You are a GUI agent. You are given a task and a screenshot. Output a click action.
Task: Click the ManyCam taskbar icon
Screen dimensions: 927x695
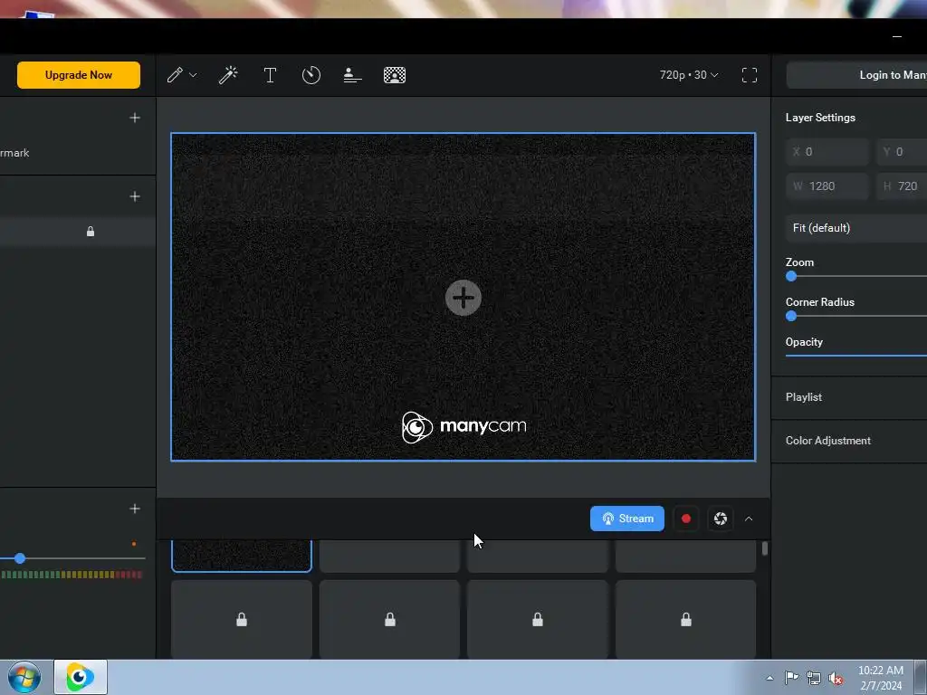click(x=81, y=677)
